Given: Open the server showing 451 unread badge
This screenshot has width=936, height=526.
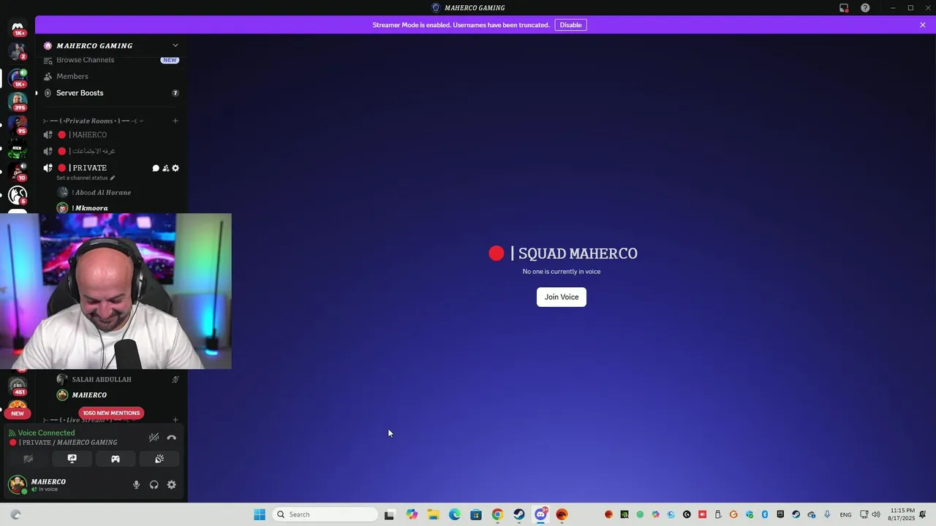Looking at the screenshot, I should tap(18, 386).
